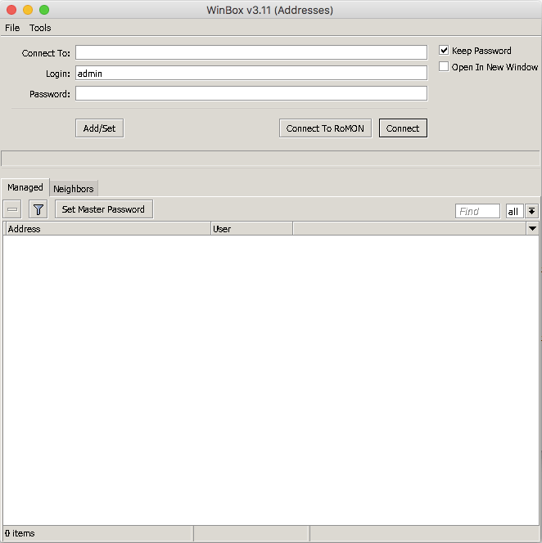The image size is (542, 543).
Task: Open the Tools menu
Action: pos(40,28)
